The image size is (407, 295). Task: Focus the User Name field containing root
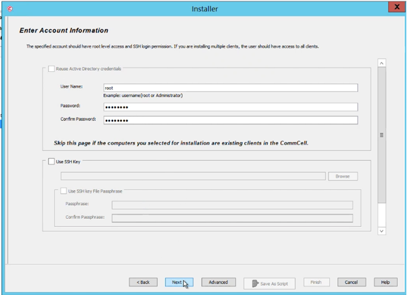point(231,88)
